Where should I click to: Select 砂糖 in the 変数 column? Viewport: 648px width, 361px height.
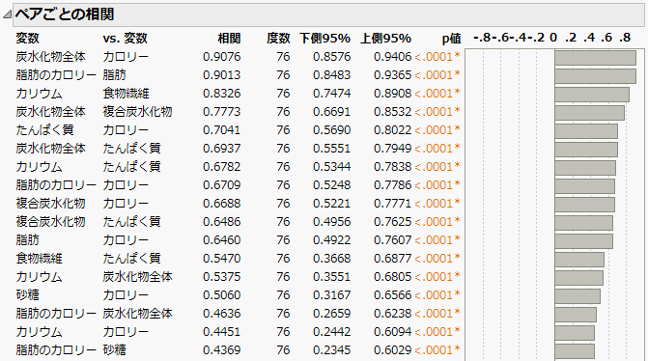(x=27, y=295)
